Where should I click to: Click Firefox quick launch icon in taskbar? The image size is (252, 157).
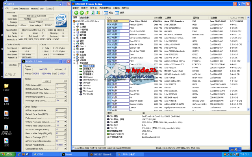24,154
